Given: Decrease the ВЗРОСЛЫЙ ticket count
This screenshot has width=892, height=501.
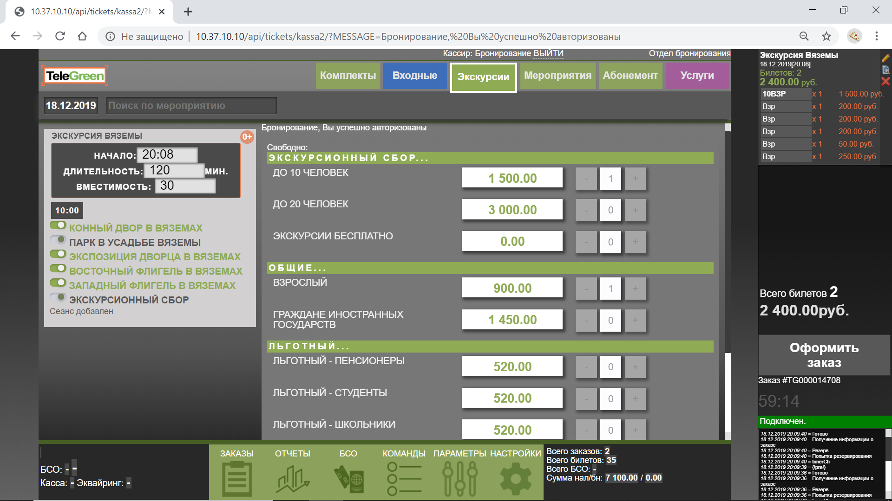Looking at the screenshot, I should click(x=586, y=289).
